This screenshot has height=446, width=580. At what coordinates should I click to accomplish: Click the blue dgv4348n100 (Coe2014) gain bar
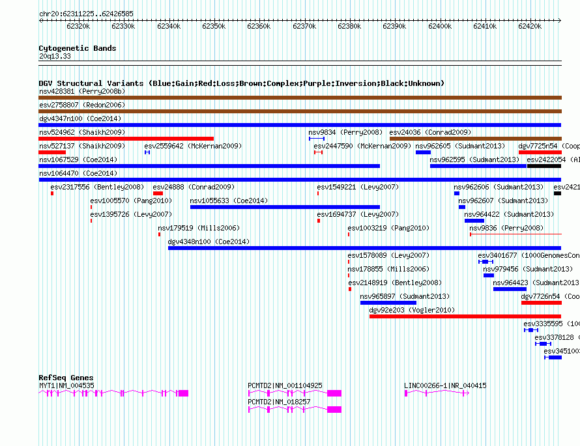click(x=364, y=248)
